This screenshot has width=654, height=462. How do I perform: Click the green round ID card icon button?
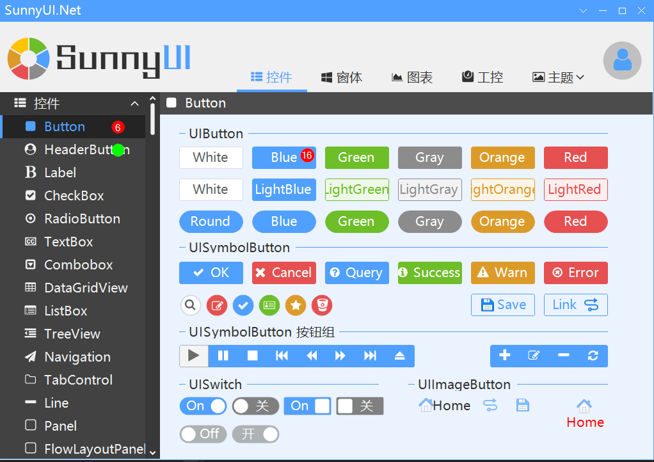(269, 305)
